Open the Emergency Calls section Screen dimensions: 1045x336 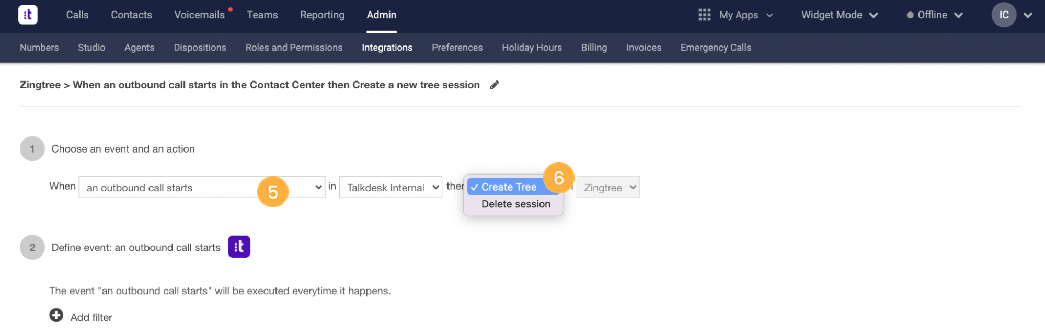[716, 48]
